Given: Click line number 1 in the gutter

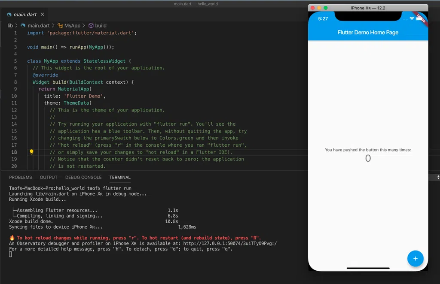Looking at the screenshot, I should (15, 33).
